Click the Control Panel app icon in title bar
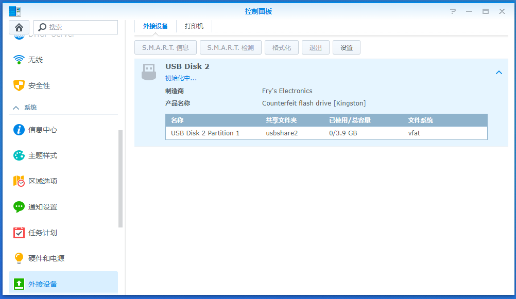The image size is (516, 299). tap(15, 11)
